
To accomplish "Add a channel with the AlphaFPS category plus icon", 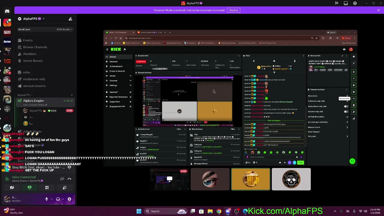I will point(72,95).
